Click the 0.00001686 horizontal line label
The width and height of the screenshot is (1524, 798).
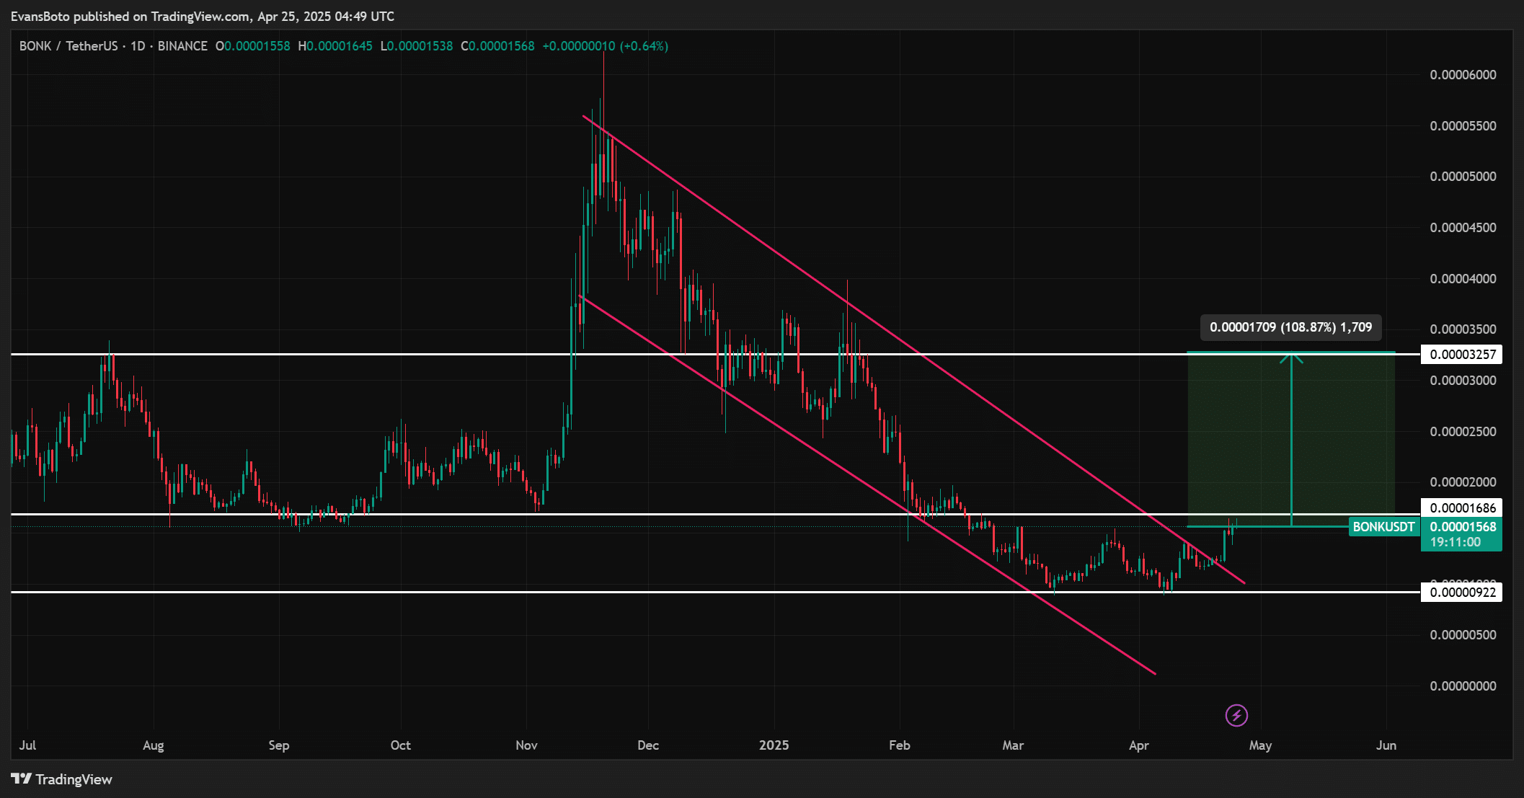(x=1463, y=507)
